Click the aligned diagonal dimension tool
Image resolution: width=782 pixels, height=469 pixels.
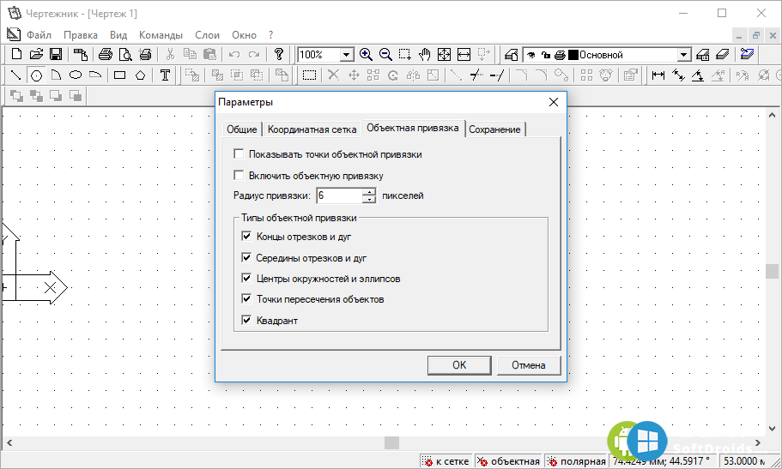pyautogui.click(x=678, y=75)
